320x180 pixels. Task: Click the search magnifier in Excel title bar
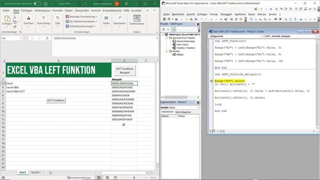84,3
